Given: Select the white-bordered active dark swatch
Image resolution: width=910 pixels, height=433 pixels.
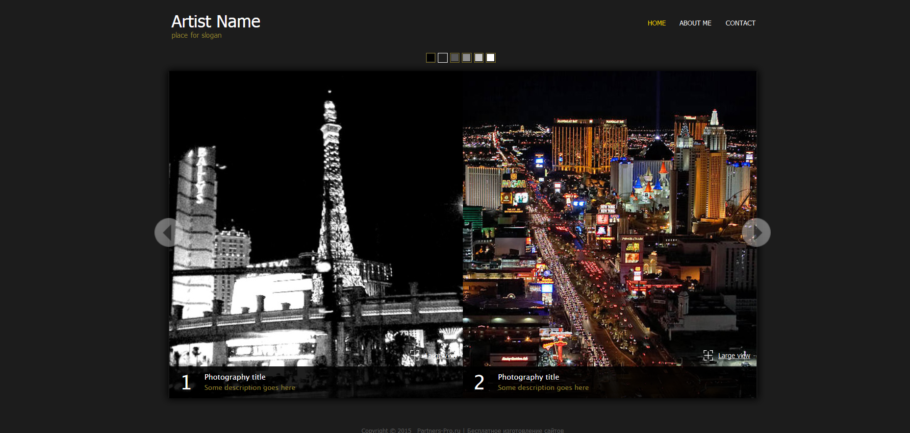Looking at the screenshot, I should click(443, 58).
